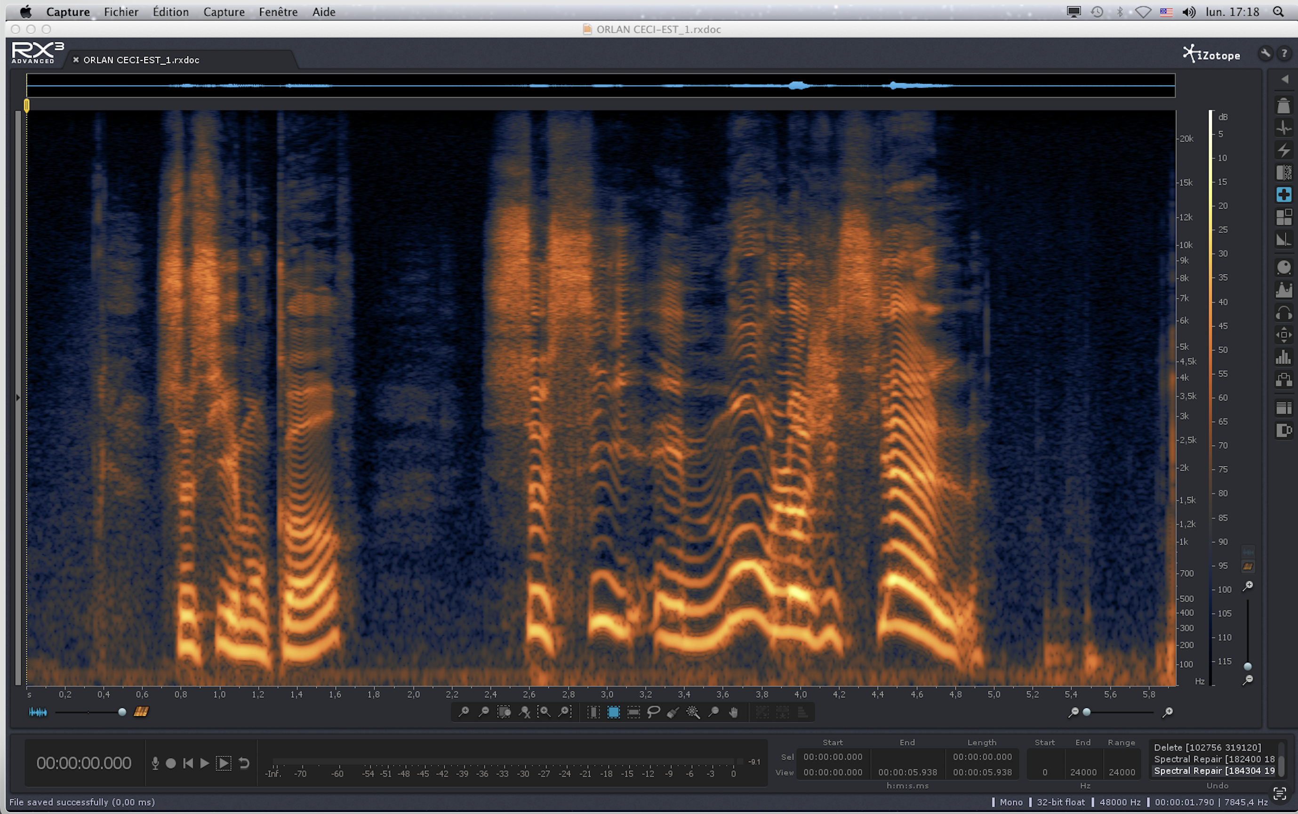Adjust the waveform/spectrogram blend slider
This screenshot has width=1298, height=814.
pyautogui.click(x=122, y=712)
